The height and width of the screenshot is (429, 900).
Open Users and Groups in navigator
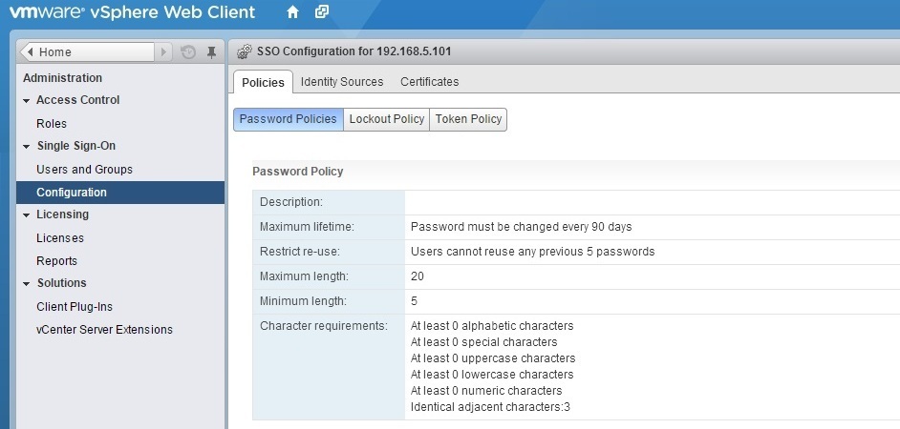coord(84,170)
